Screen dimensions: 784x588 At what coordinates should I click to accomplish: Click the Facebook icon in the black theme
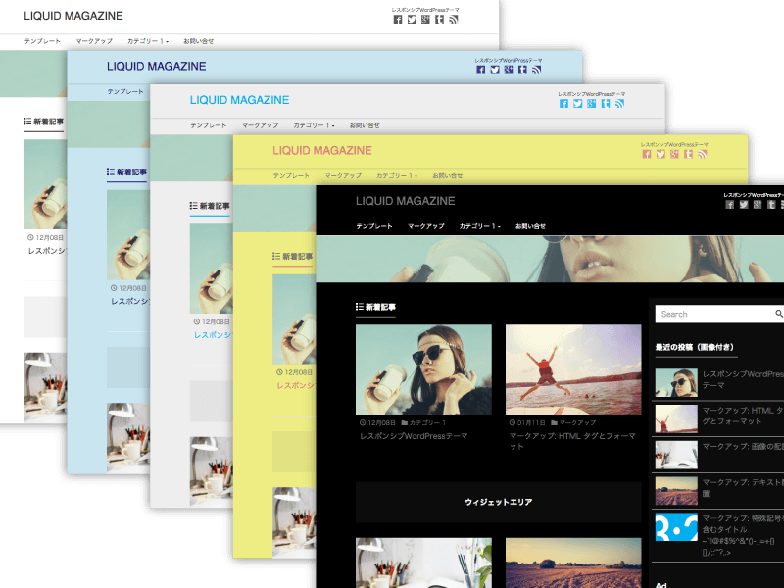tap(729, 205)
